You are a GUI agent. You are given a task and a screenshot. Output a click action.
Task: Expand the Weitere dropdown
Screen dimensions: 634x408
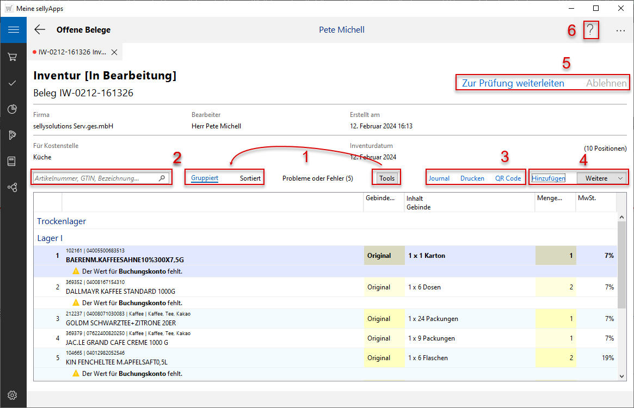tap(602, 178)
